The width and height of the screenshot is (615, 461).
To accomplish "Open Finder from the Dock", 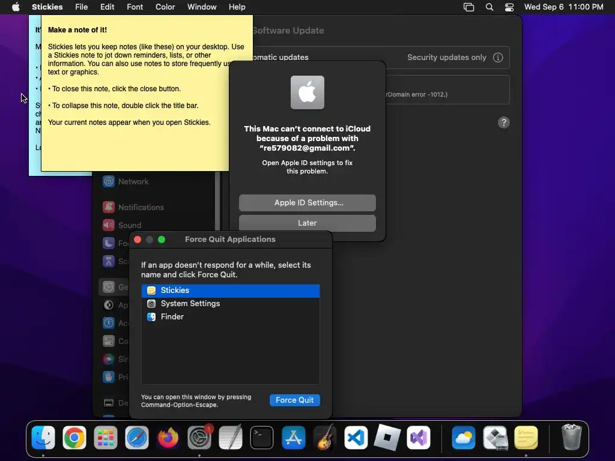I will pyautogui.click(x=43, y=437).
